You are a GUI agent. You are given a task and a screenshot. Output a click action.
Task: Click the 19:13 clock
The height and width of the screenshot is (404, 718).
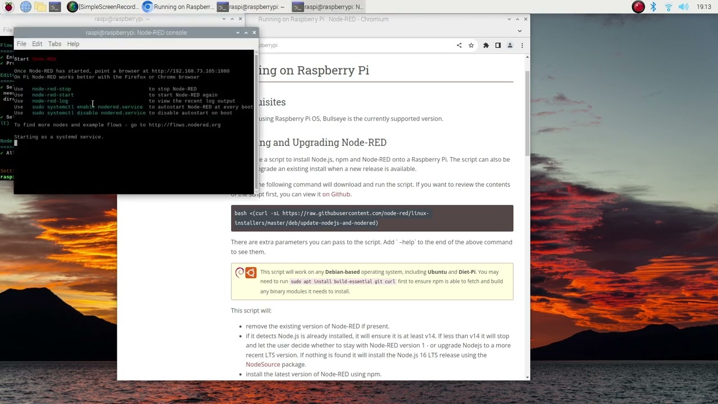[704, 7]
